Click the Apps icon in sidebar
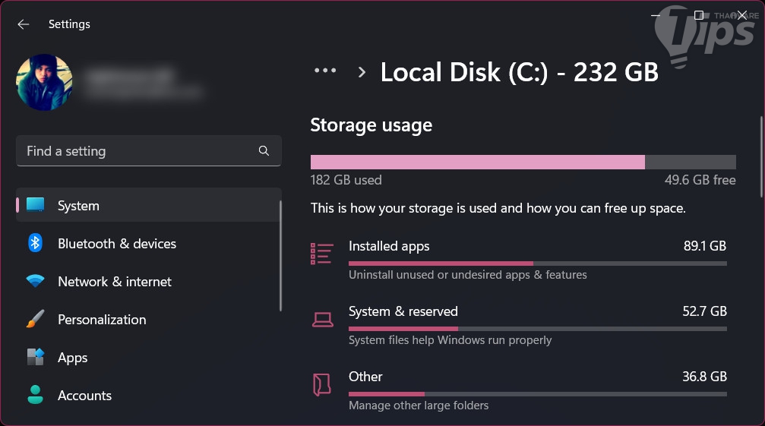Viewport: 765px width, 426px height. (36, 358)
